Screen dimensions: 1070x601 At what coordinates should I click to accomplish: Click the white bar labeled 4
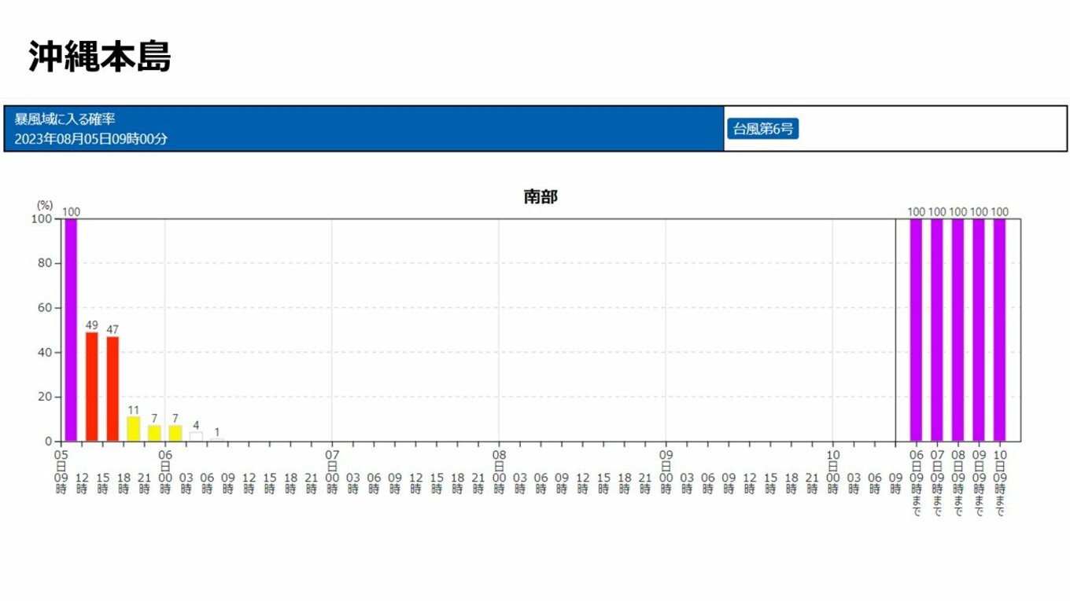click(x=196, y=437)
